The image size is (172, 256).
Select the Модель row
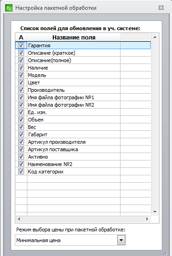83,75
